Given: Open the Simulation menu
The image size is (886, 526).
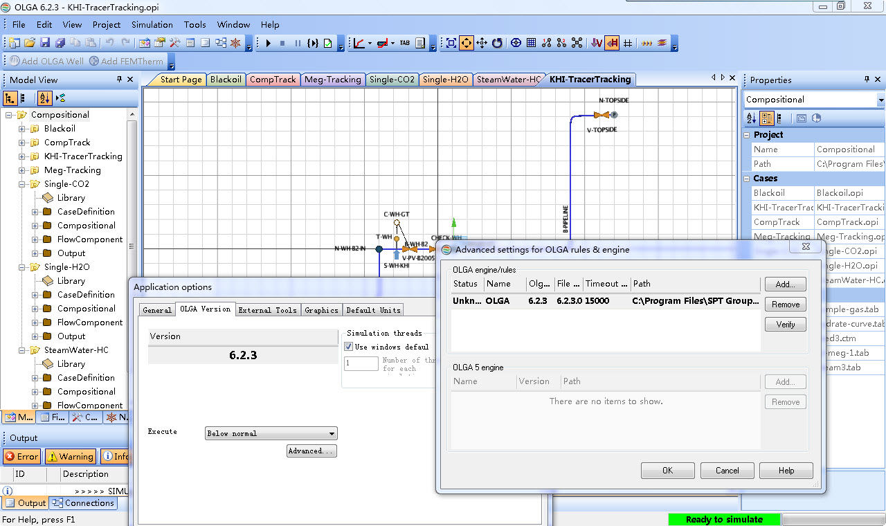Looking at the screenshot, I should [152, 24].
